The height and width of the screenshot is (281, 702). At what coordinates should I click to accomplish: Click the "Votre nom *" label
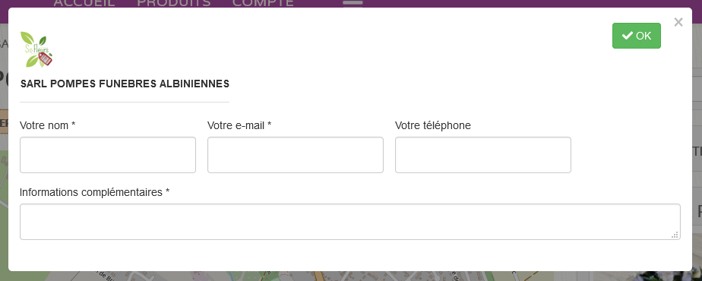click(47, 126)
